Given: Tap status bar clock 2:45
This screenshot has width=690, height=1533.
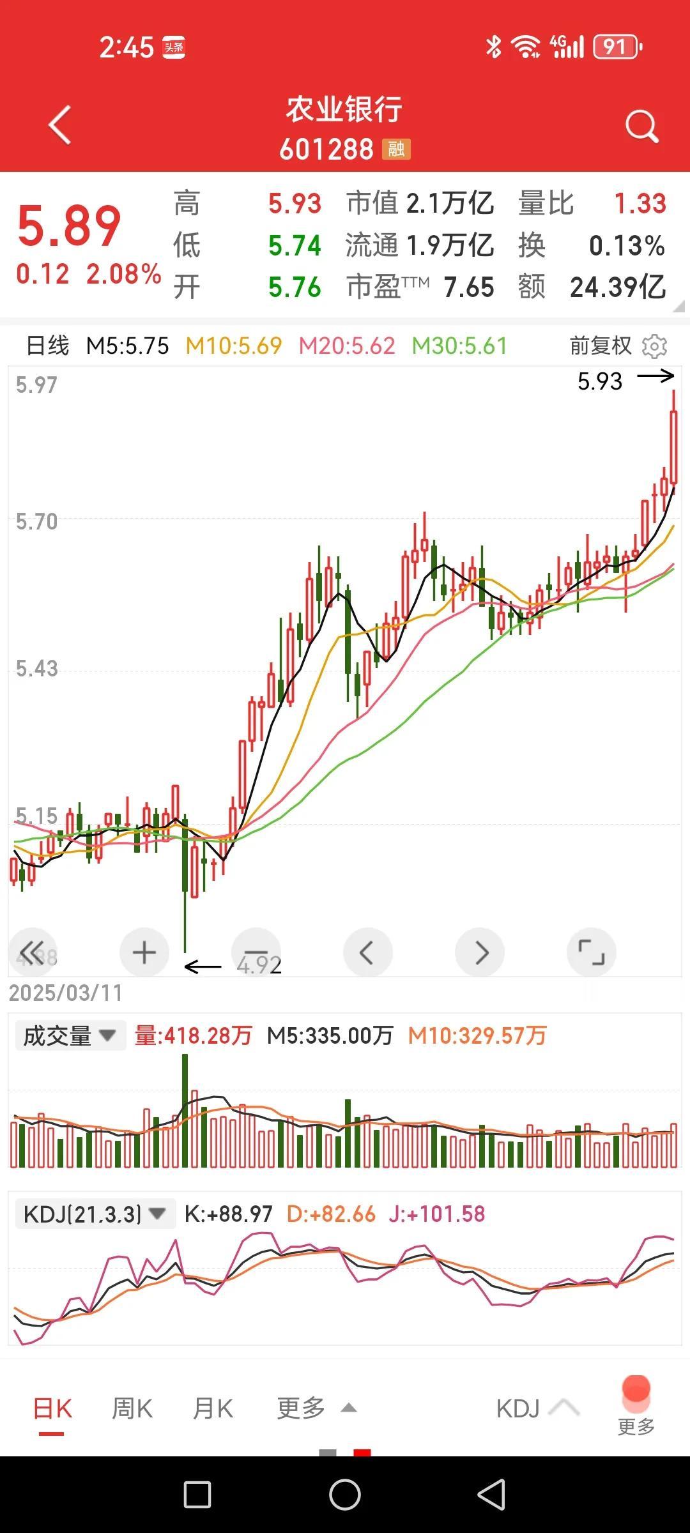Looking at the screenshot, I should pos(126,47).
